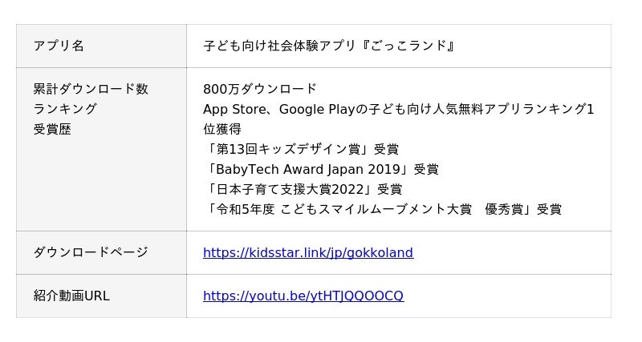Click the 800万ダウンロード text
Image resolution: width=642 pixels, height=342 pixels.
[260, 89]
